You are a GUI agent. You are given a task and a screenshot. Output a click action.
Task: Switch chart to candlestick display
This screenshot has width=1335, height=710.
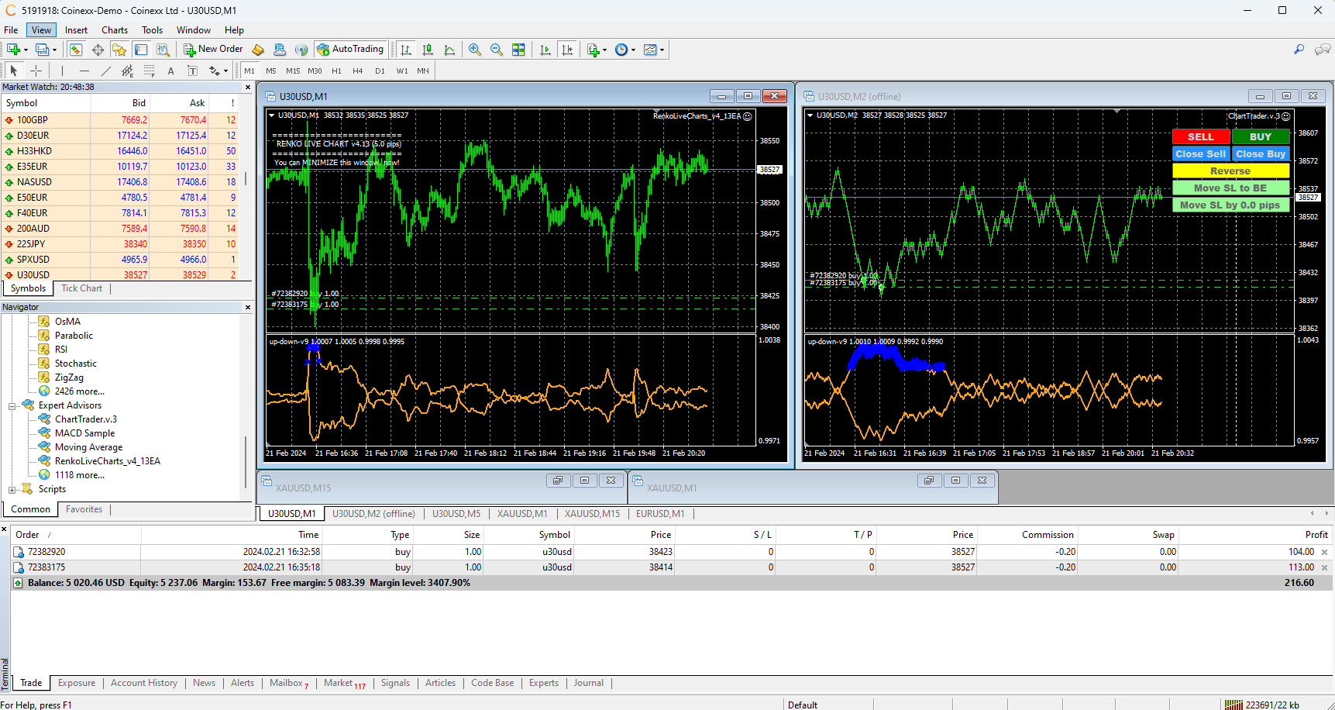[x=427, y=50]
